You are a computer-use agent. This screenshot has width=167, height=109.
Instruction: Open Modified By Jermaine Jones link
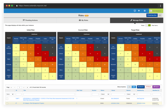pyautogui.click(x=141, y=103)
